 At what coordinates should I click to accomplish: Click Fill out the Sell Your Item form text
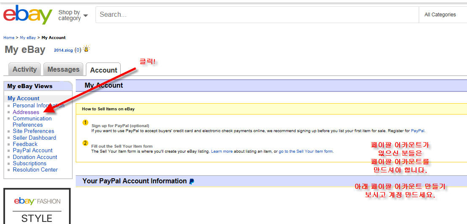(x=122, y=146)
